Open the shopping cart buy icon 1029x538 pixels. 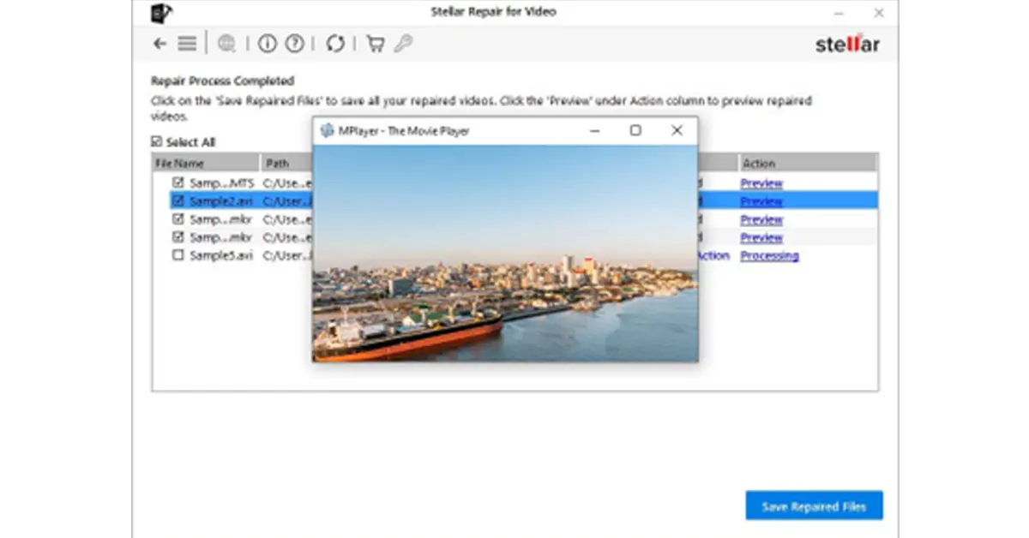coord(375,44)
